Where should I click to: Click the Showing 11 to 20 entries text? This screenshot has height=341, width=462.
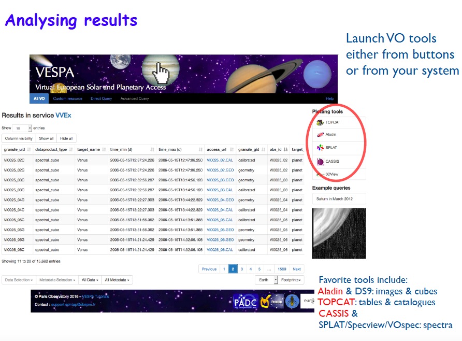tap(31, 261)
